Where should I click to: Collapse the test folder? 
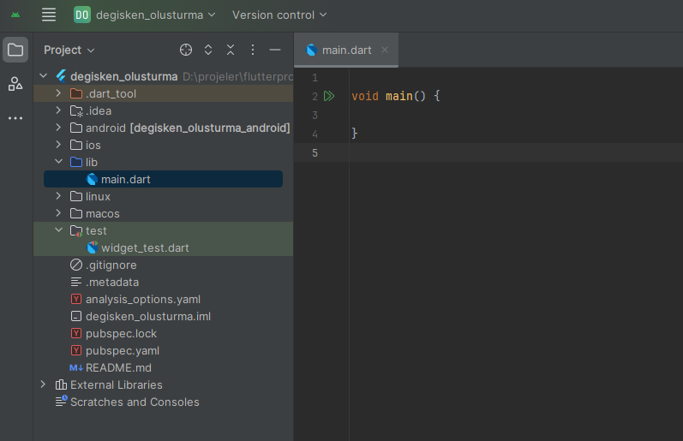pyautogui.click(x=58, y=229)
